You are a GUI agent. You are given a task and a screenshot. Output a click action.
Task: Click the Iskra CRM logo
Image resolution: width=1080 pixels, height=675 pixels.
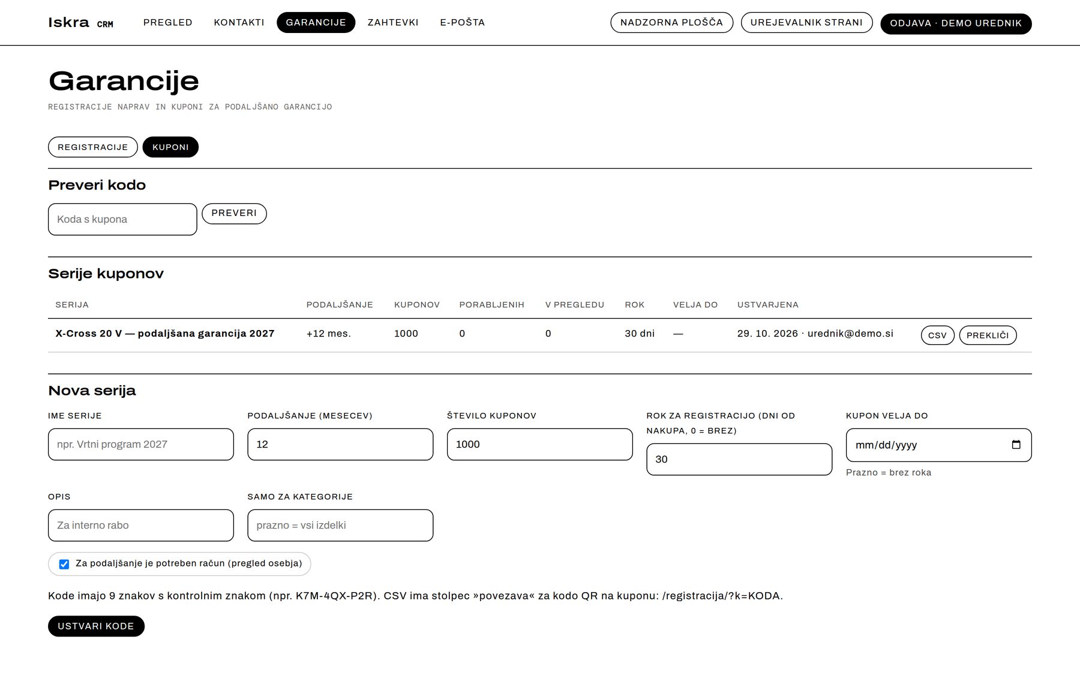(x=80, y=23)
